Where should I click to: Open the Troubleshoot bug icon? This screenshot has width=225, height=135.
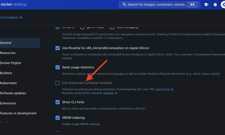tap(215, 5)
